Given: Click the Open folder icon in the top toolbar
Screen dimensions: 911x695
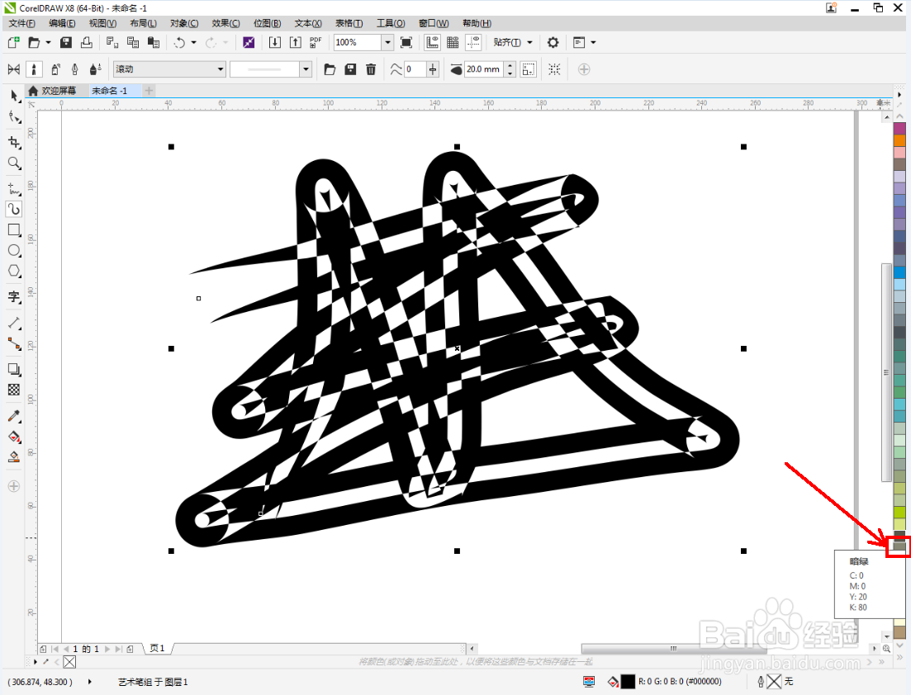Looking at the screenshot, I should click(x=35, y=42).
